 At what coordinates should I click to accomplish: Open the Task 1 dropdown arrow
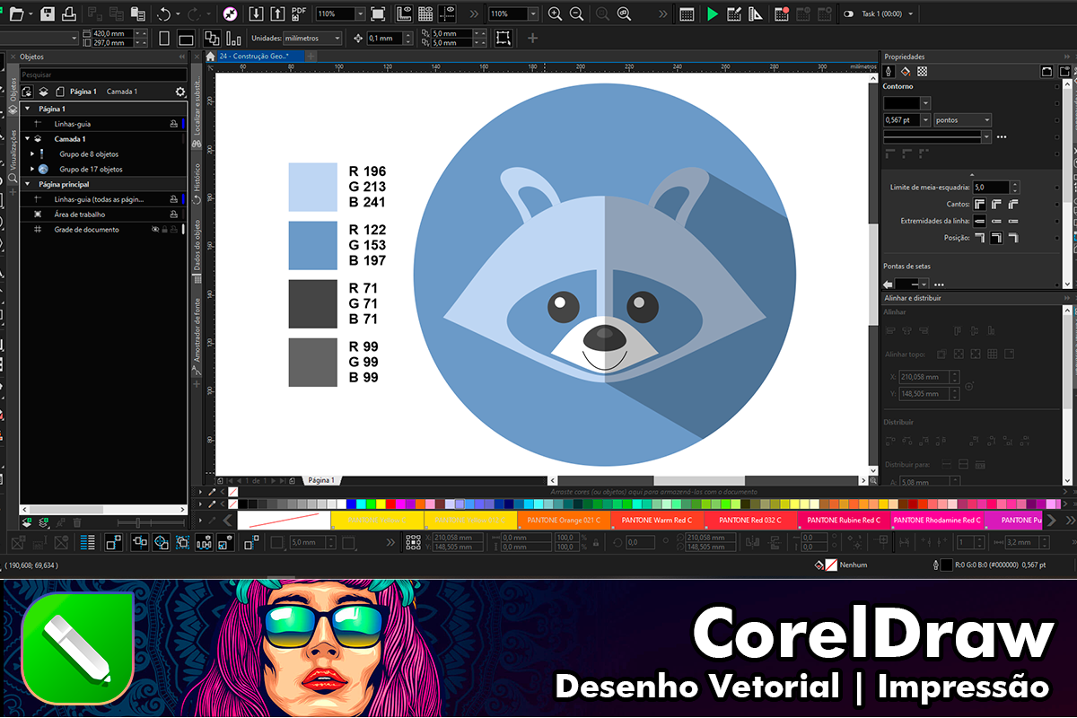pyautogui.click(x=911, y=14)
